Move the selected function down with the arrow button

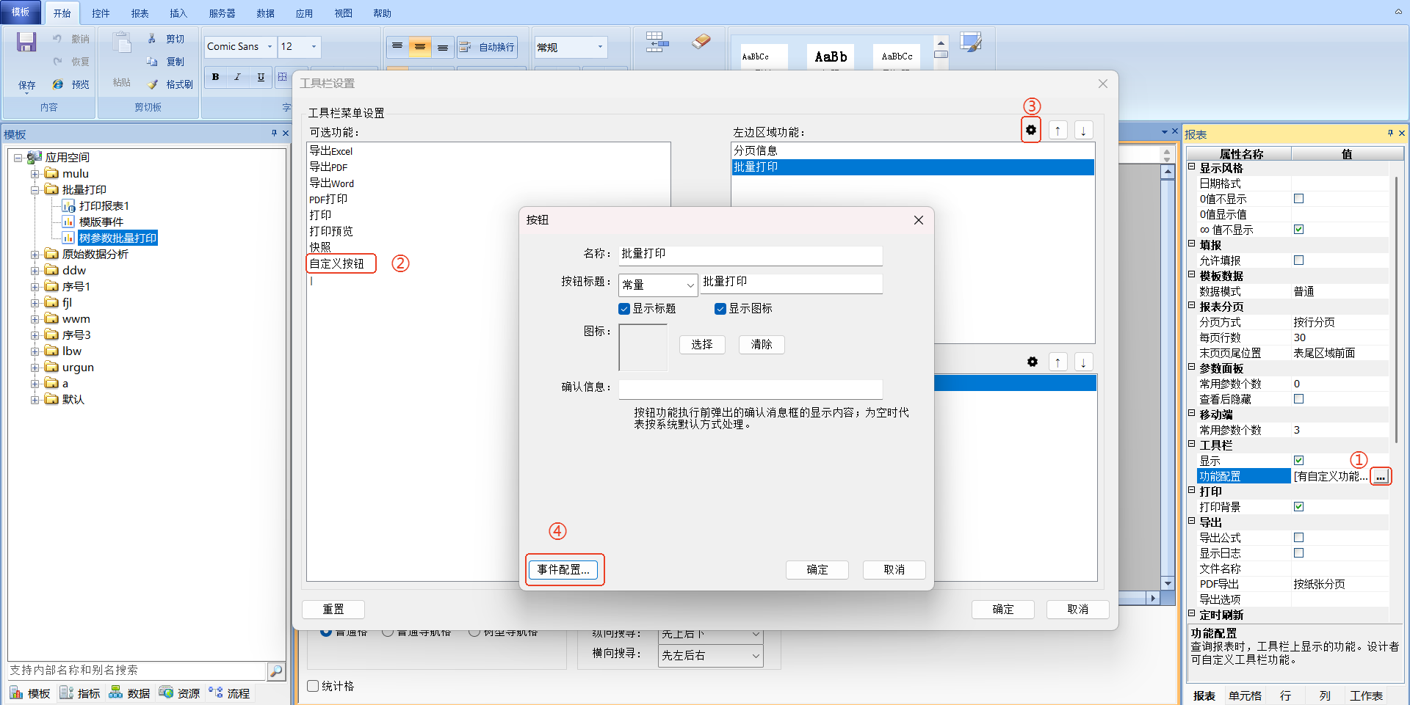tap(1083, 131)
